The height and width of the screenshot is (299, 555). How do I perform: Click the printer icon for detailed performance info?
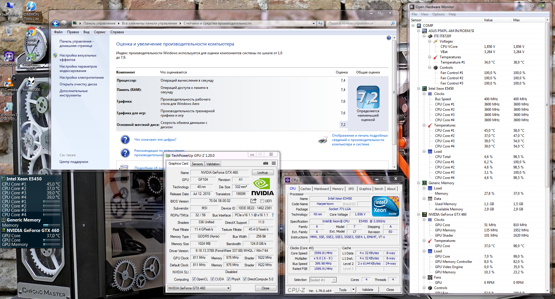pyautogui.click(x=323, y=140)
